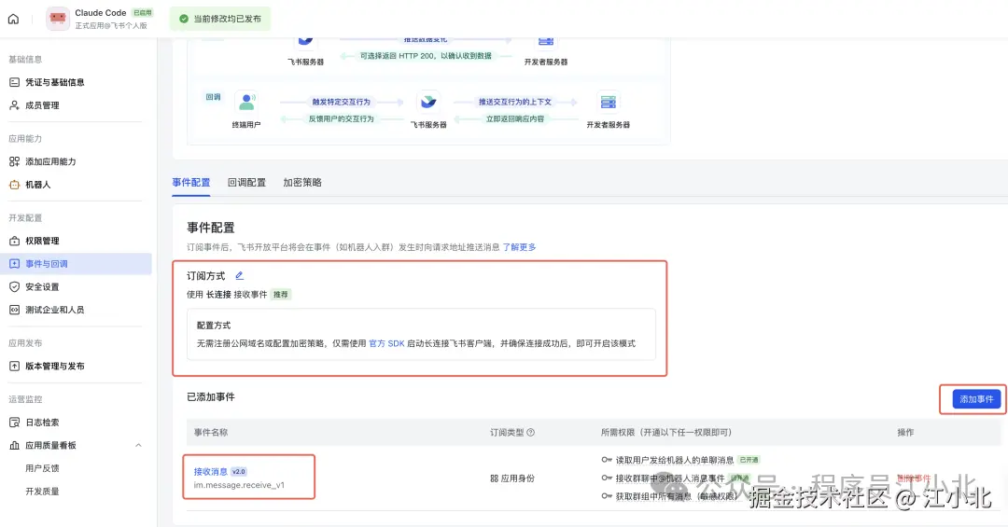This screenshot has width=1008, height=527.
Task: Click the 事件与回调 sidebar icon
Action: (x=14, y=263)
